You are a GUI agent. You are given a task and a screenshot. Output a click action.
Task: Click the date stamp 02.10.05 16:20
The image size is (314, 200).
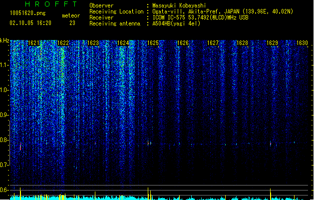click(30, 23)
